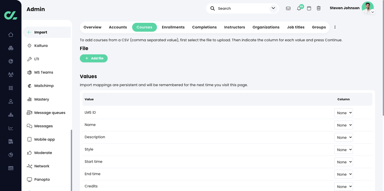Open the Description column dropdown
This screenshot has width=384, height=191.
pos(344,137)
